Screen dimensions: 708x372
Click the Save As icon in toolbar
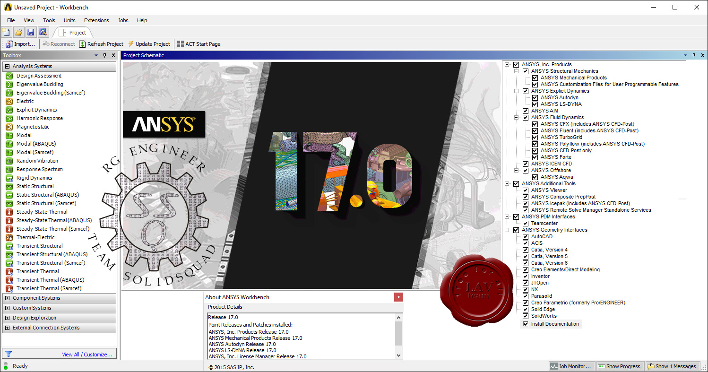43,32
